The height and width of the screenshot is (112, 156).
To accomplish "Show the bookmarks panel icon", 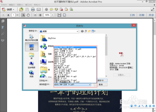I will coord(3,28).
